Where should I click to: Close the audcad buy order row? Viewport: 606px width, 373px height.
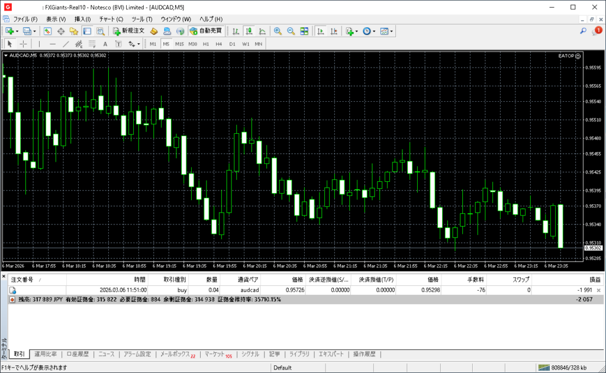(x=598, y=291)
